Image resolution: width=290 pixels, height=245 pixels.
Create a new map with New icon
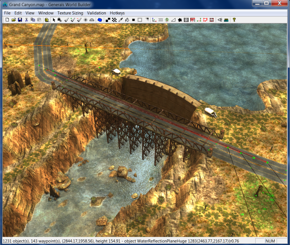(x=7, y=20)
